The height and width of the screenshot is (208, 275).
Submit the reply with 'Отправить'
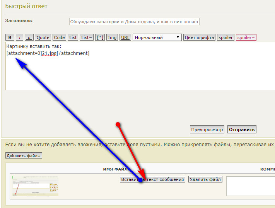coord(242,130)
